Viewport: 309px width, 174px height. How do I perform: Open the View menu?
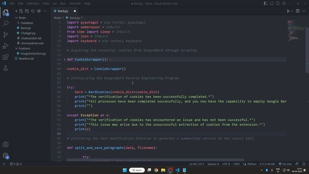click(46, 3)
